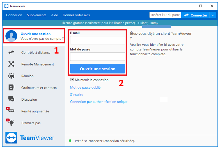
Task: Open the Réalité augmentée icon
Action: tap(10, 110)
